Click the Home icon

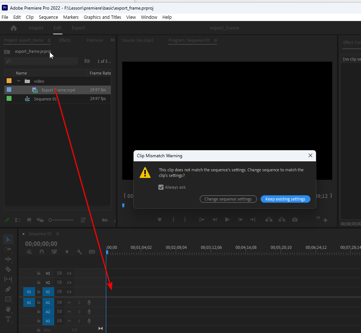(x=14, y=28)
